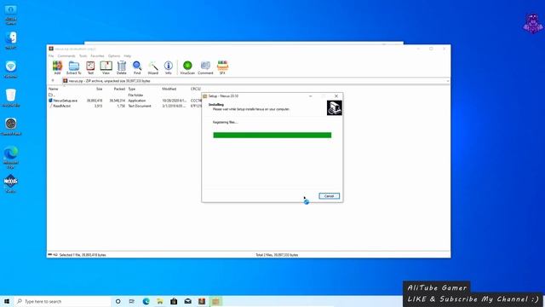Open the File menu in WinRAR
Screen dimensions: 545x307
click(x=51, y=55)
